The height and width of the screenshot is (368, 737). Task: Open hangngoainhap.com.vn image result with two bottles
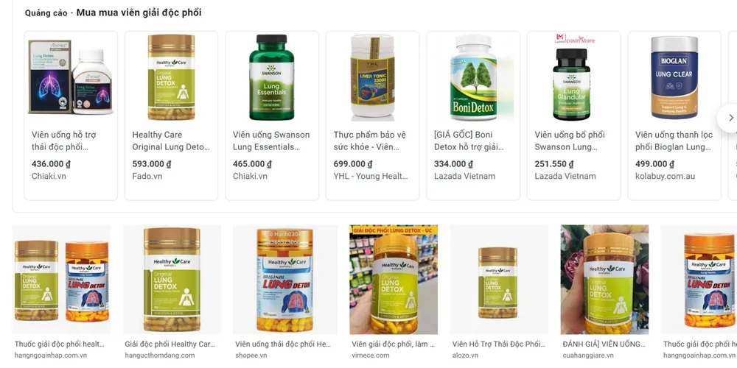pos(61,280)
